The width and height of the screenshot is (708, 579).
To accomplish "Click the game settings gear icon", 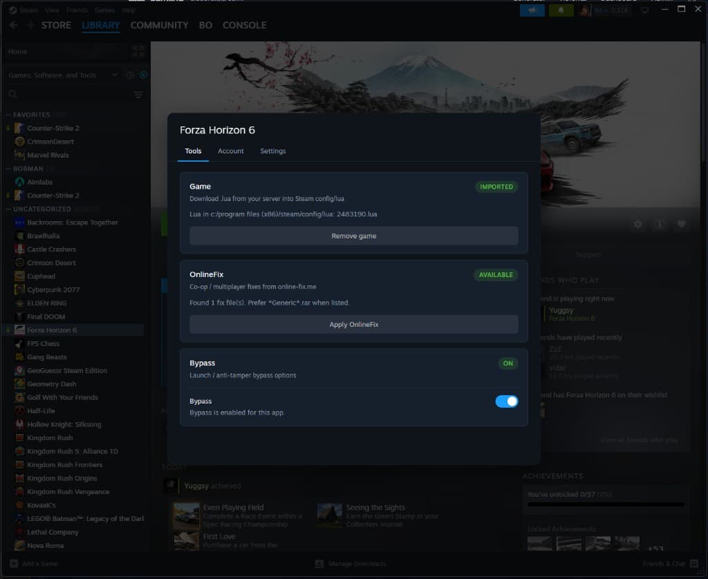I will [x=637, y=225].
